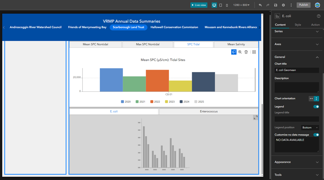Switch to the Content tab
The height and width of the screenshot is (180, 324).
point(280,25)
